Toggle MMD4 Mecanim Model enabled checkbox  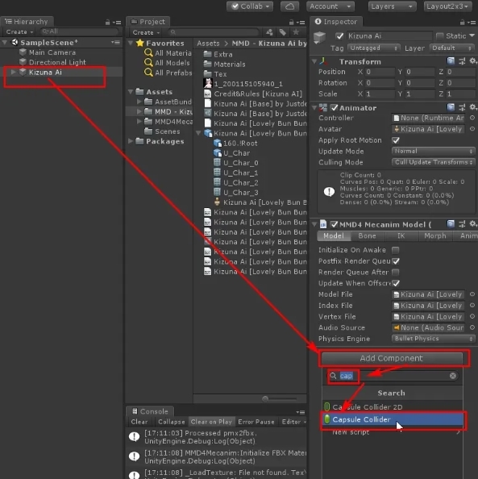point(335,224)
